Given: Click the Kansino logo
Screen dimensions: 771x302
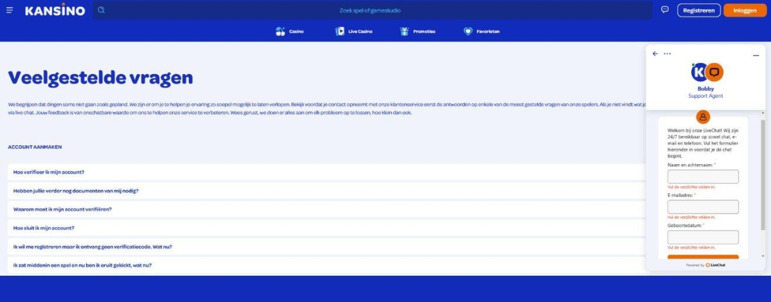Looking at the screenshot, I should pyautogui.click(x=55, y=10).
